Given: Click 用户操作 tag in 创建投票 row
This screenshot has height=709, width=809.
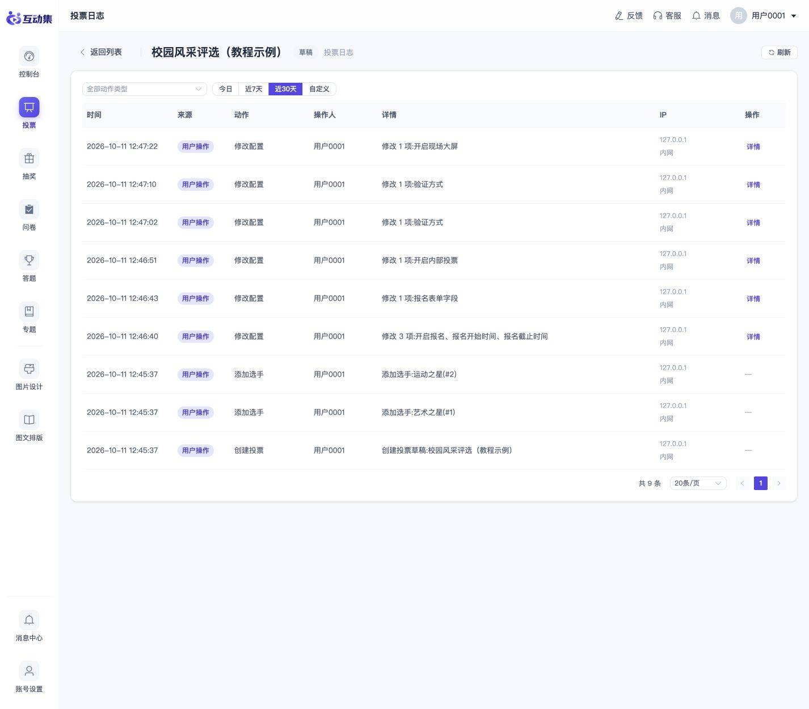Looking at the screenshot, I should (x=196, y=450).
